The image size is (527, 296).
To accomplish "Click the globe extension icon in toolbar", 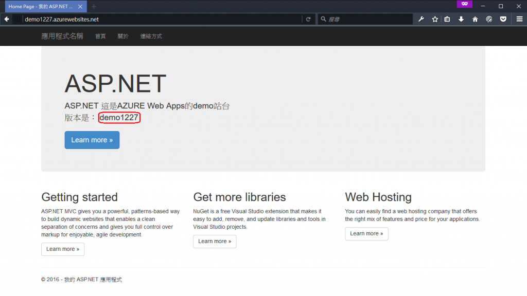I will coord(489,19).
